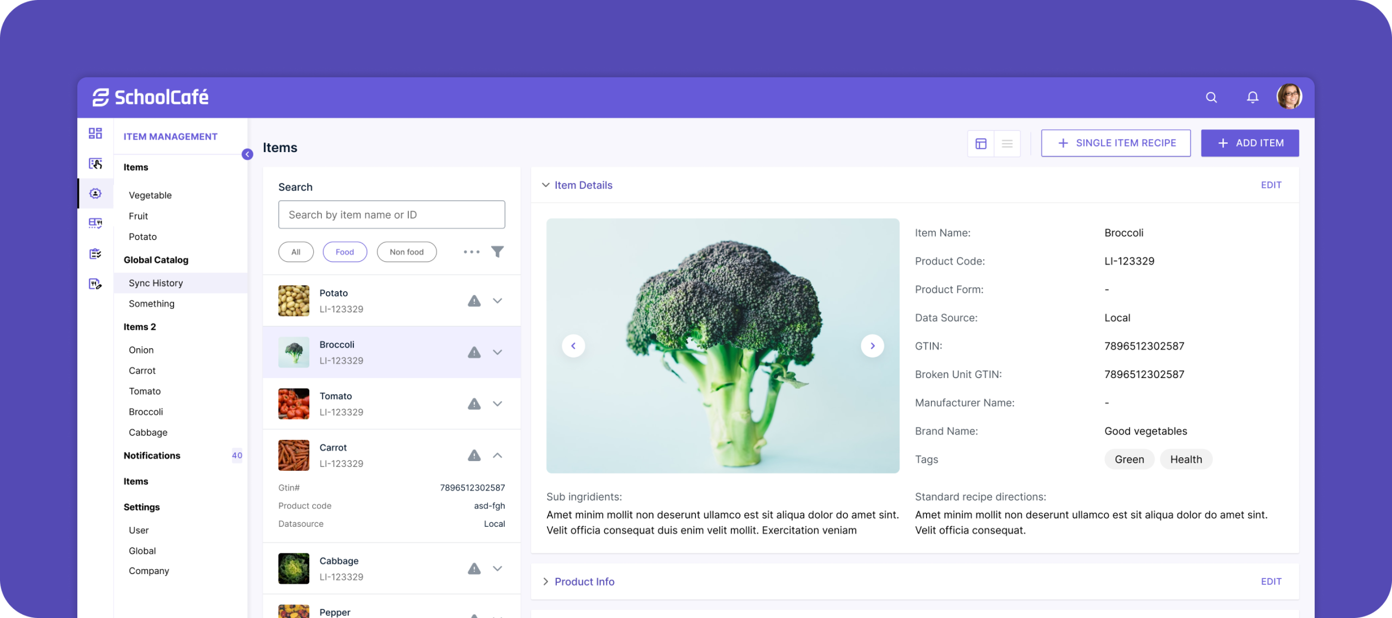Open Notifications in sidebar menu
The width and height of the screenshot is (1392, 618).
tap(152, 456)
